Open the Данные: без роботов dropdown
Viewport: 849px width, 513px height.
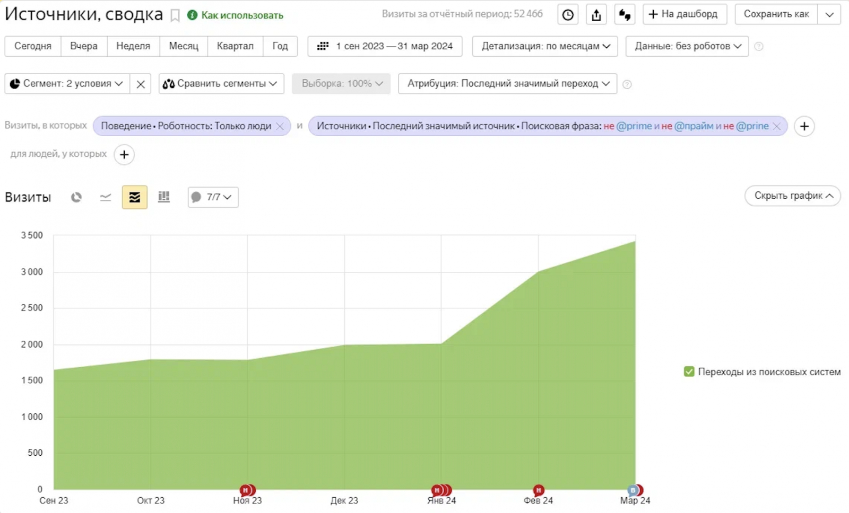tap(687, 46)
